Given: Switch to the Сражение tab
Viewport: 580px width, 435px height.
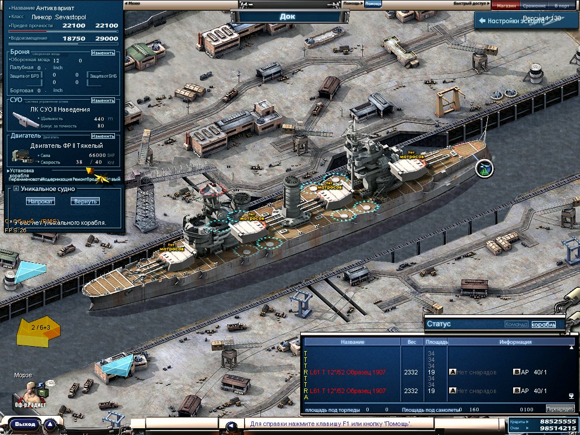Looking at the screenshot, I should coord(534,6).
